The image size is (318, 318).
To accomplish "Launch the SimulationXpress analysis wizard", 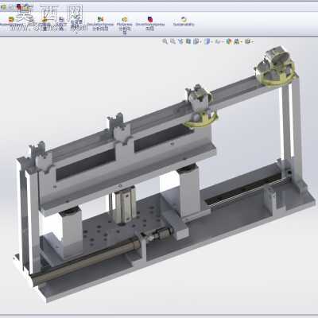I will tap(100, 23).
